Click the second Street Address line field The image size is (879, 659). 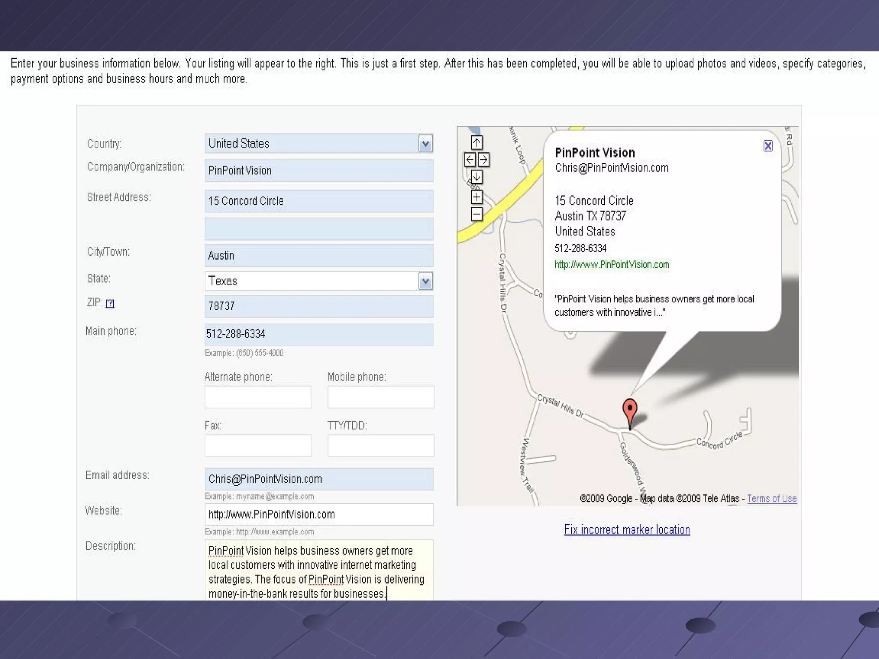[318, 229]
